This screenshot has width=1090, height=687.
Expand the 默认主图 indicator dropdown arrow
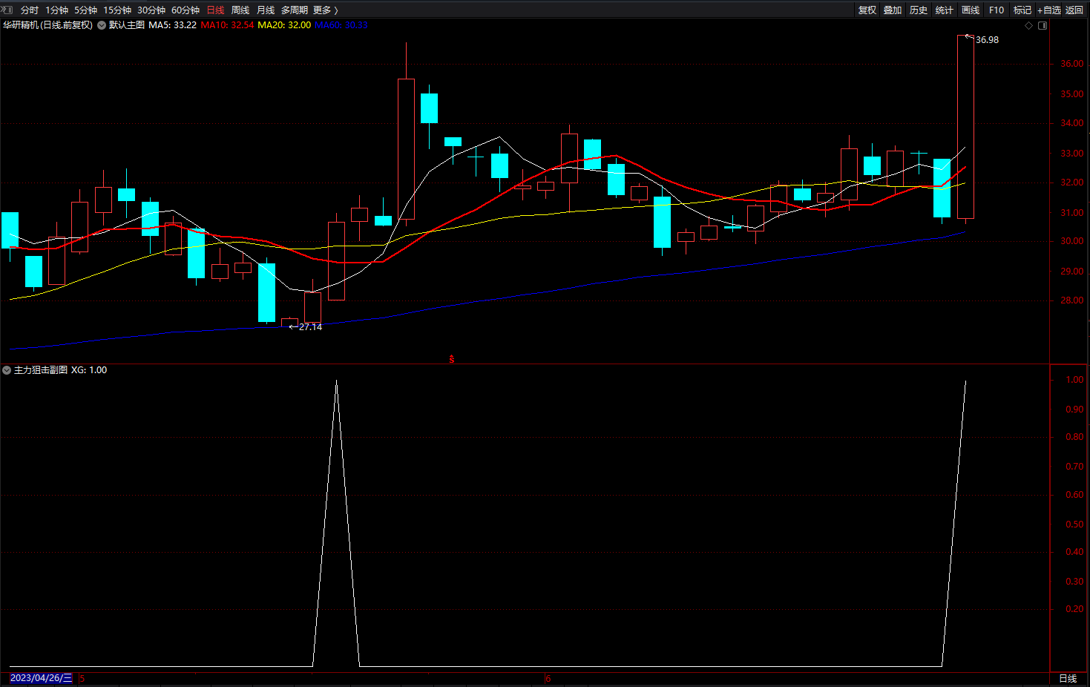(x=102, y=25)
